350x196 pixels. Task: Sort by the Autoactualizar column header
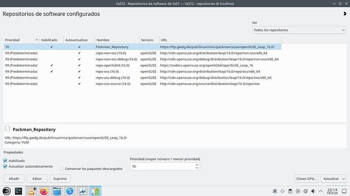(79, 40)
